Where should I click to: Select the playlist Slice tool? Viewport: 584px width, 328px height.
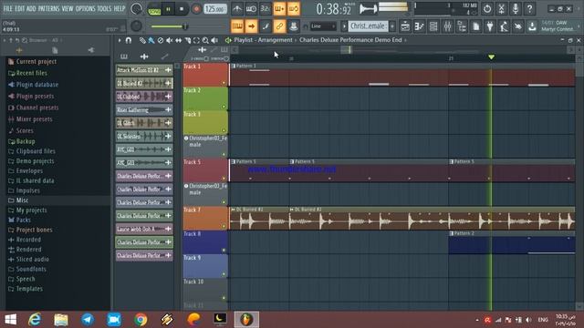[187, 40]
